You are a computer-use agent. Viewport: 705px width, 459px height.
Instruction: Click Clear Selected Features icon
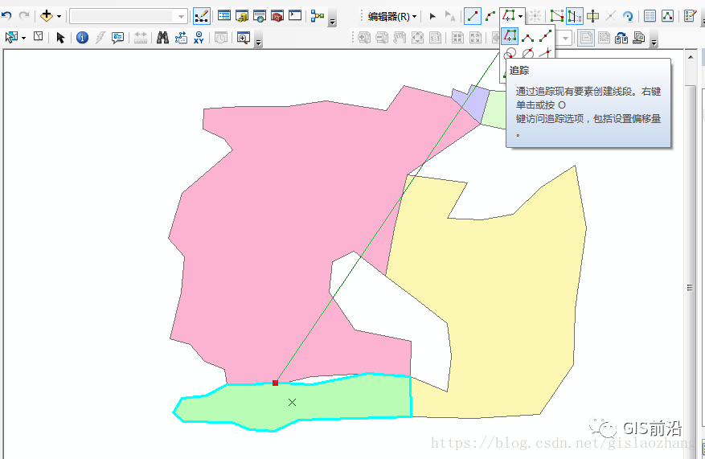(39, 37)
